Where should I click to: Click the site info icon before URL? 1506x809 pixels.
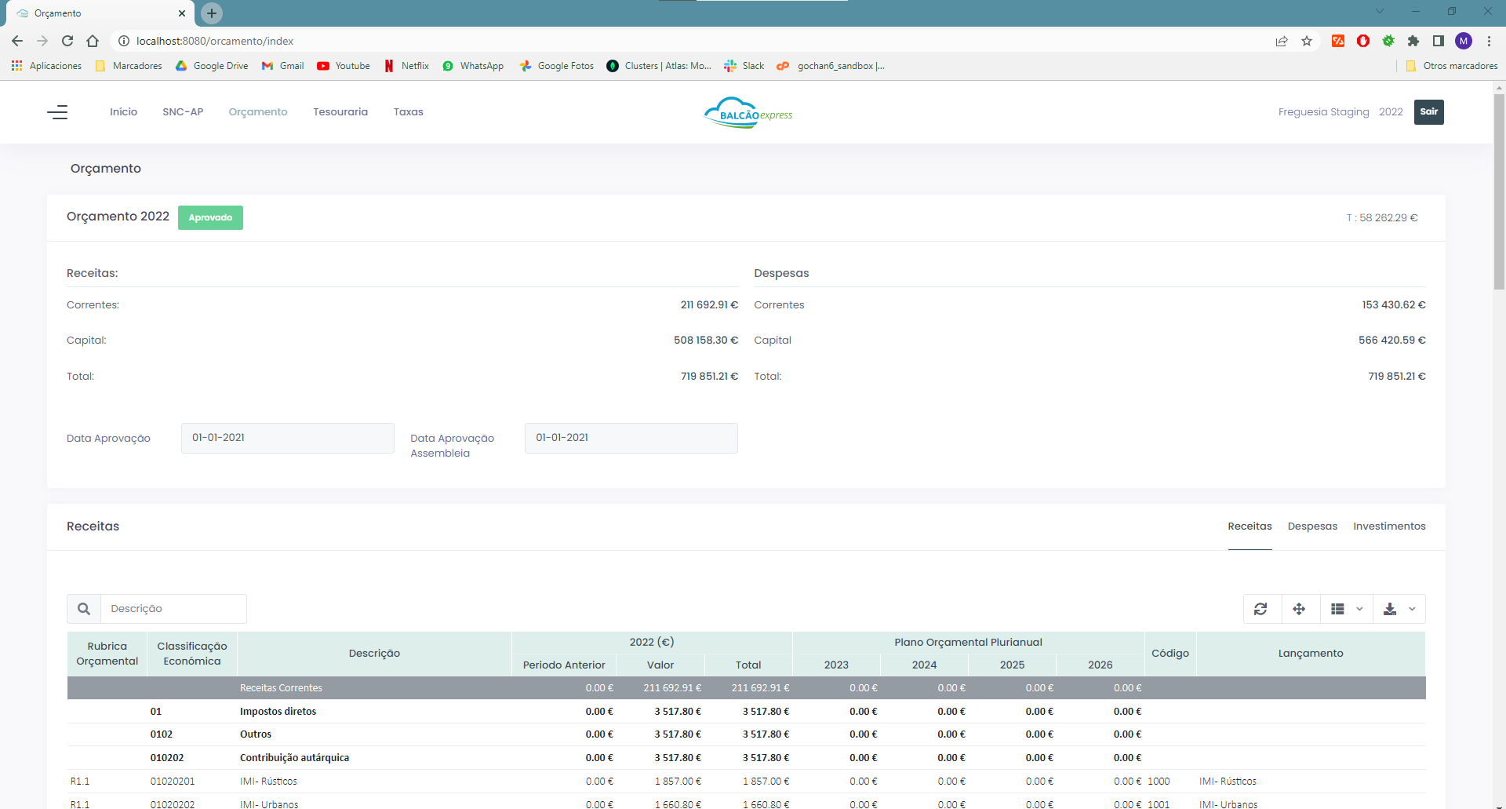click(123, 41)
